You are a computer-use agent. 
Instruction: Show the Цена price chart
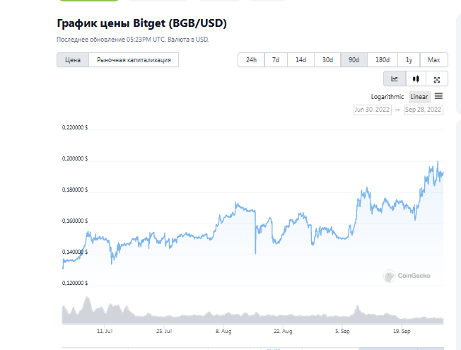(73, 60)
